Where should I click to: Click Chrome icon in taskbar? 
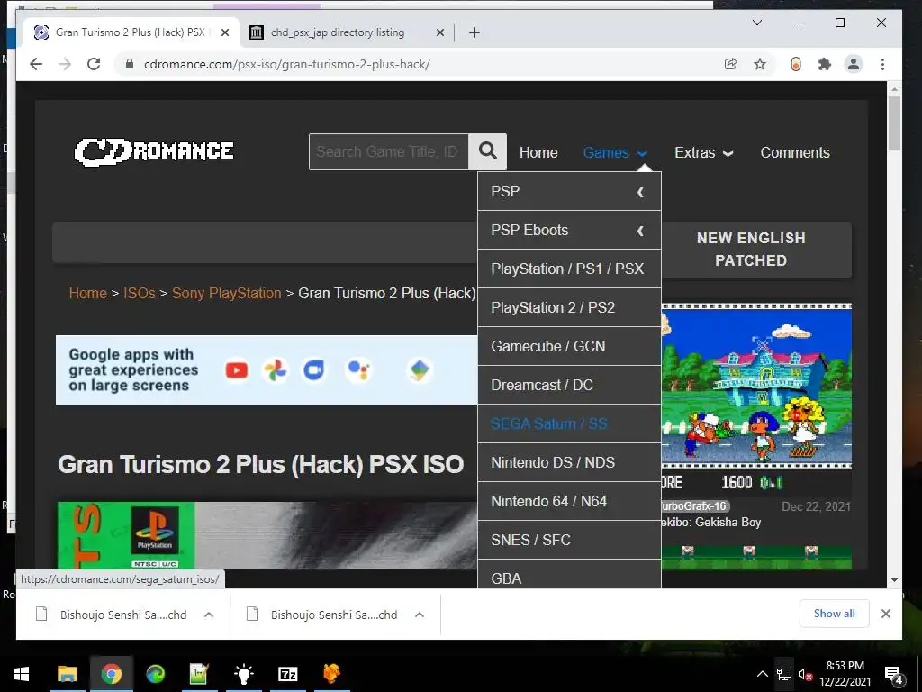(111, 674)
